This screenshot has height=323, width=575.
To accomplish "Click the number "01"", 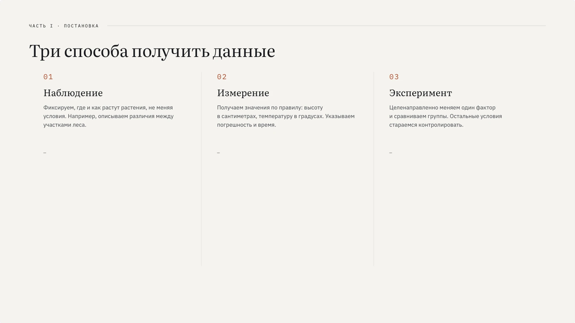I will click(48, 77).
